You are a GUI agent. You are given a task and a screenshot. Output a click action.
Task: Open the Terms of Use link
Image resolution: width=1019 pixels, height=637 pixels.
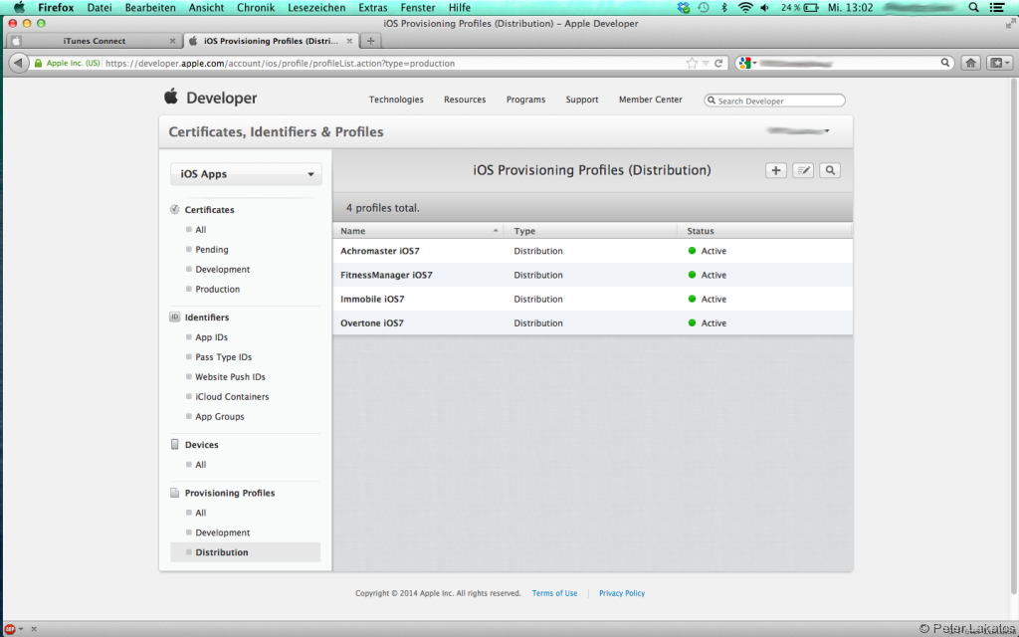pos(554,593)
